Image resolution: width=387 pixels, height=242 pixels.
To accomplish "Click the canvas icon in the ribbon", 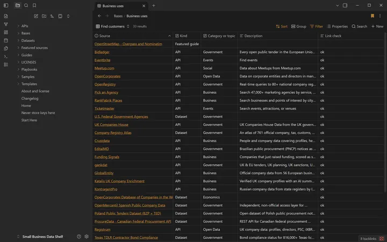I will coord(6,32).
